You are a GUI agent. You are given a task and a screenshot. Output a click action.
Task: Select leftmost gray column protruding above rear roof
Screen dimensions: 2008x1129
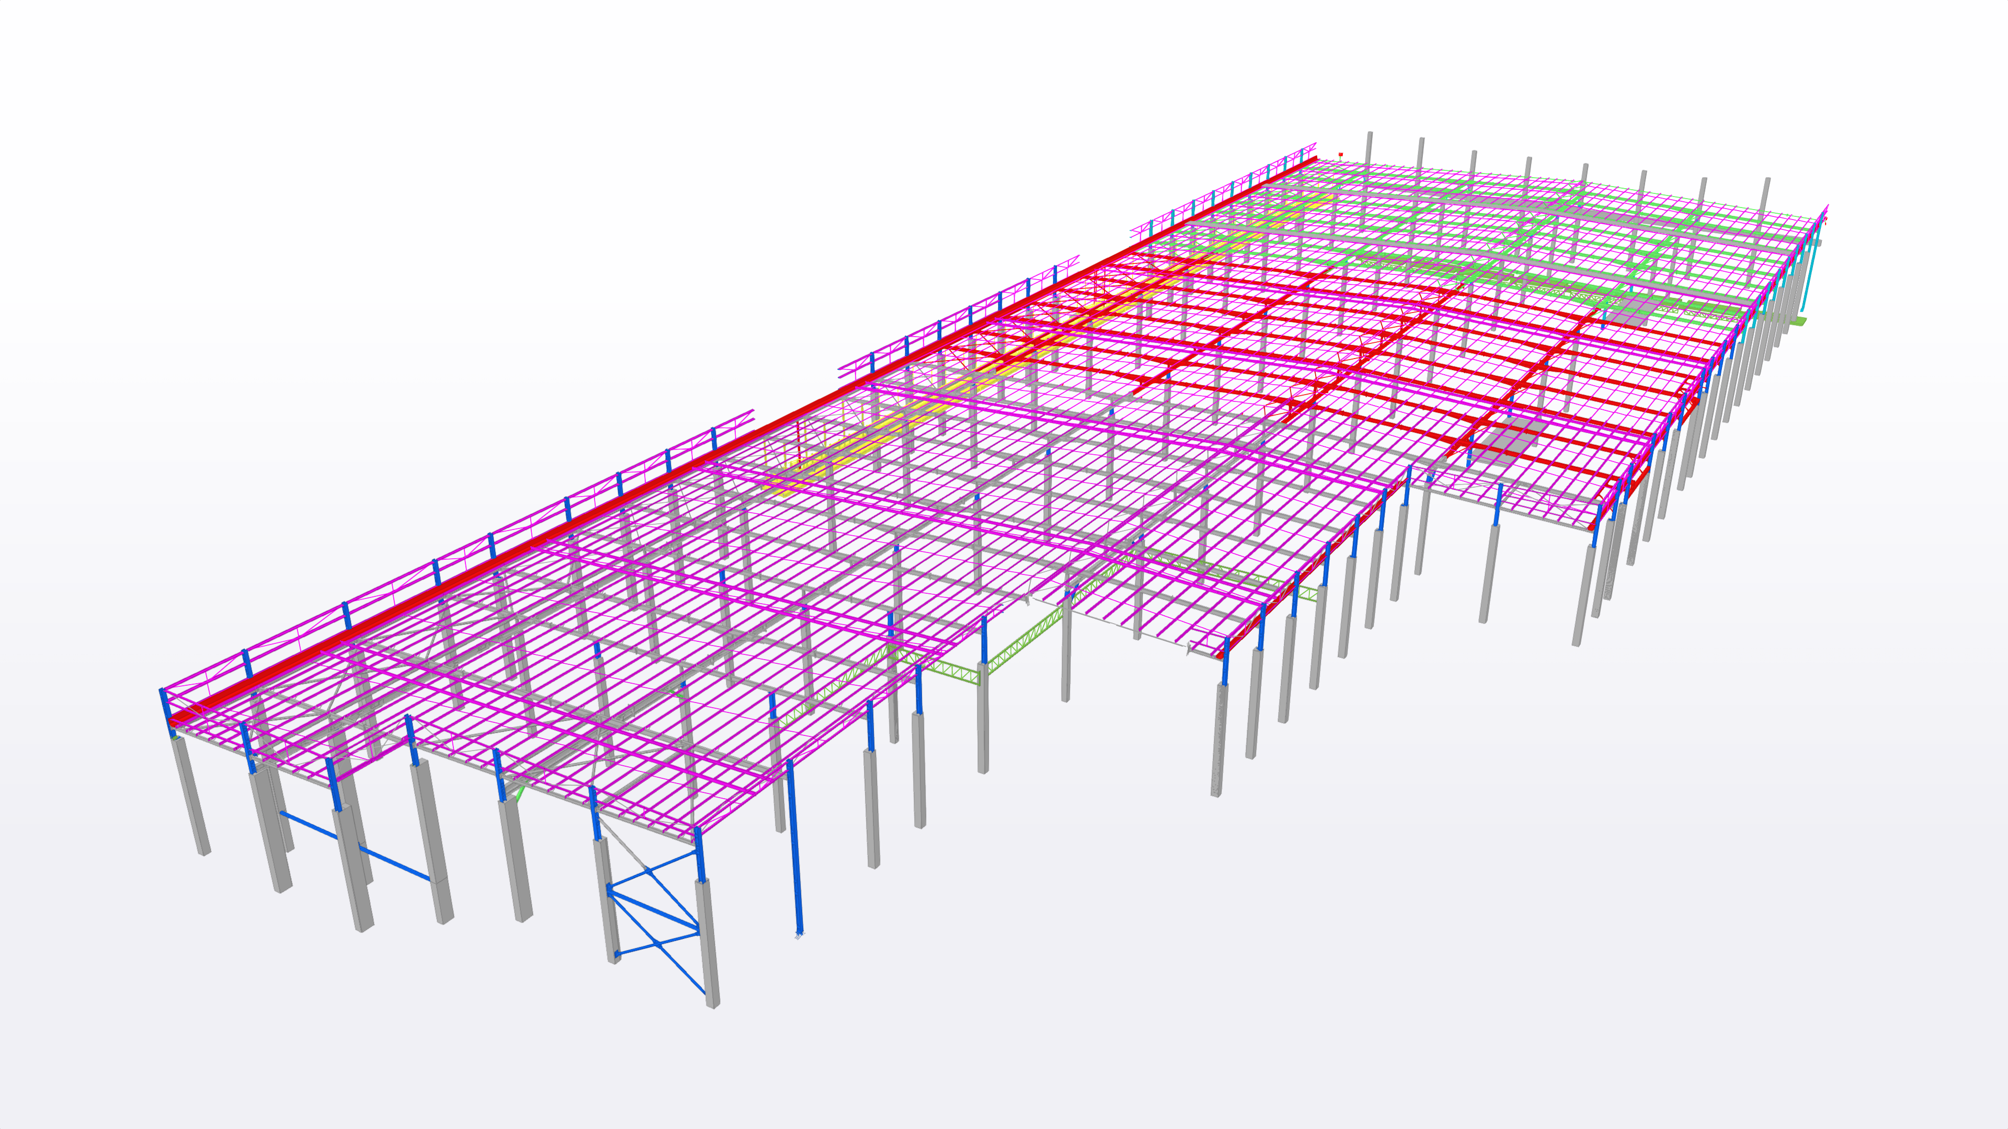tap(1369, 148)
